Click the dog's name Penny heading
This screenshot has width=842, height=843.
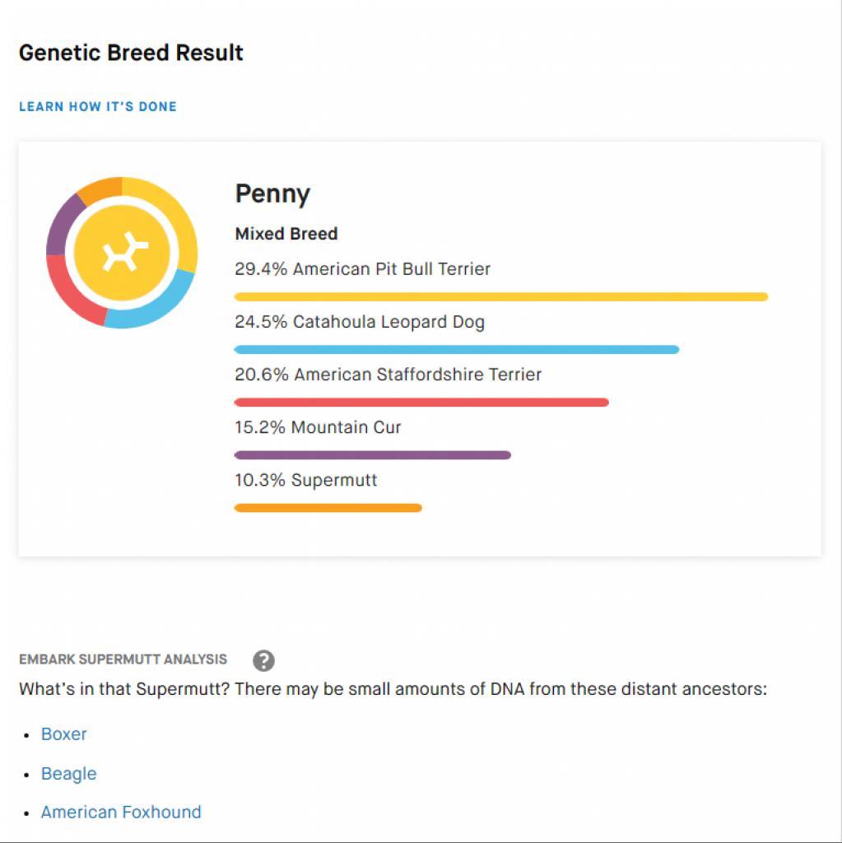272,194
